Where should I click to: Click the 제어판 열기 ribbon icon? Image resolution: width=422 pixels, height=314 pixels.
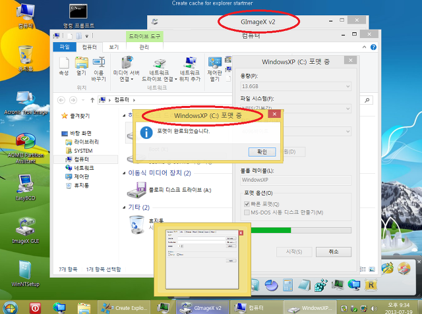click(214, 69)
